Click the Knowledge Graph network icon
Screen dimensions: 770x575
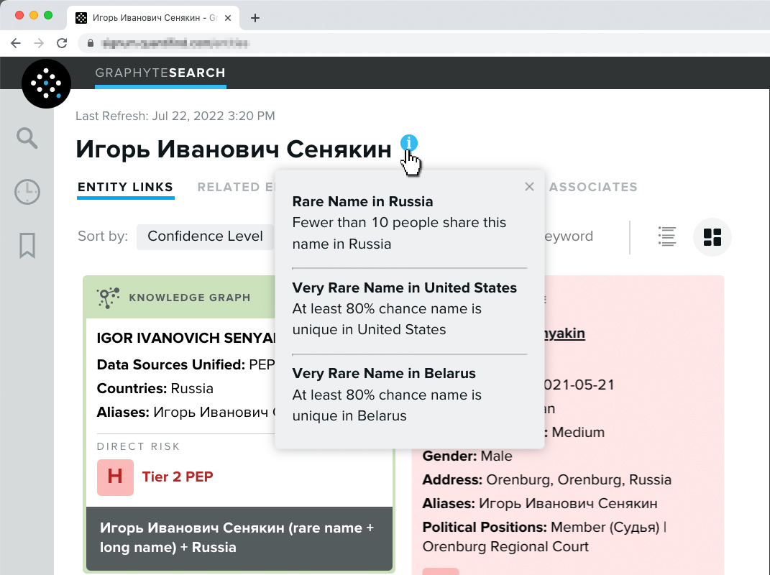(108, 297)
